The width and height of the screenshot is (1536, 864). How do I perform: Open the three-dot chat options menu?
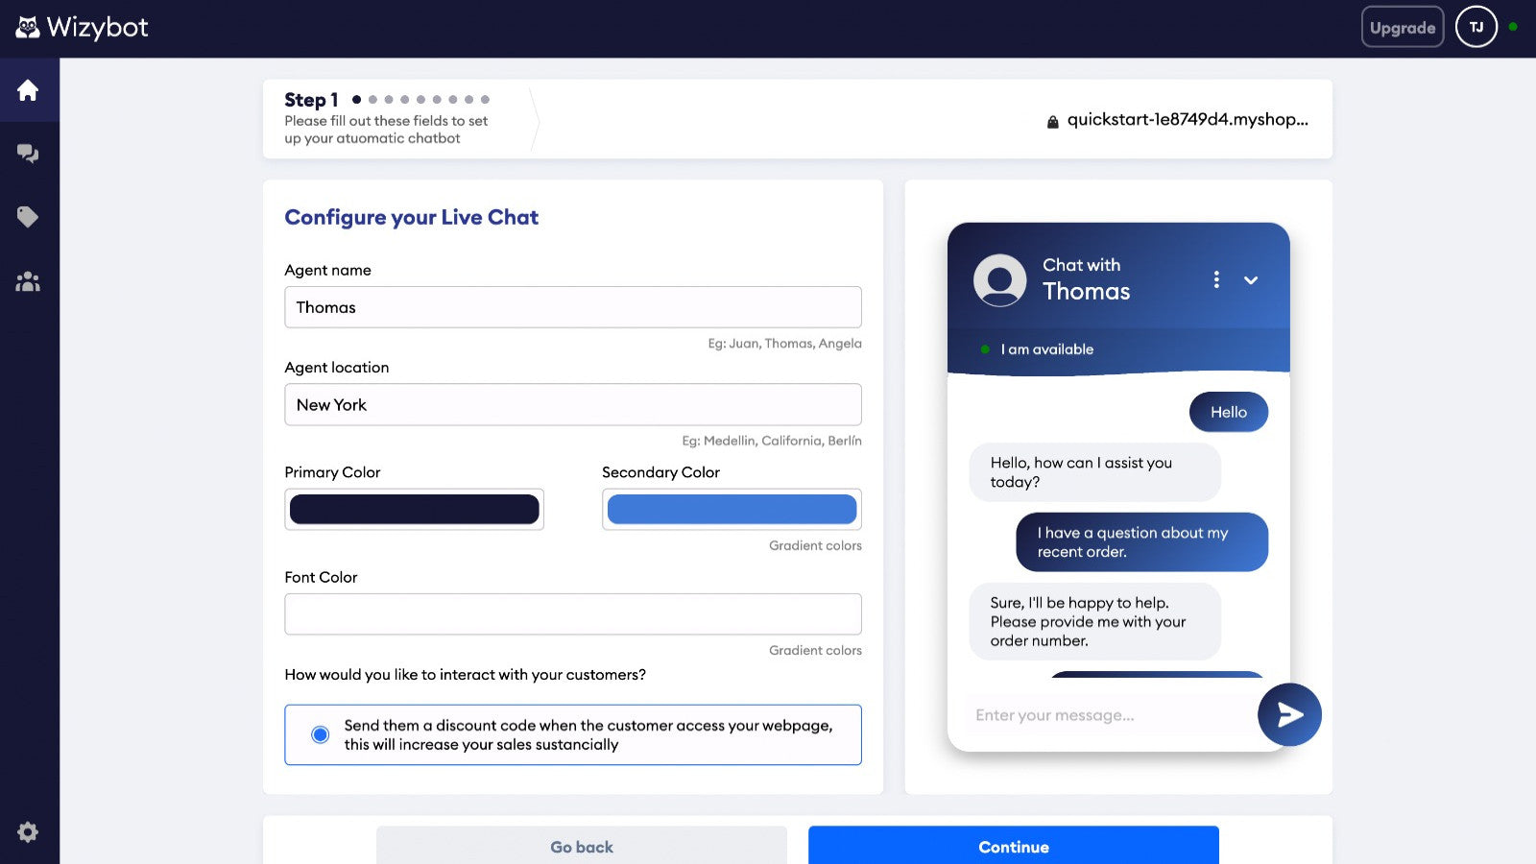pyautogui.click(x=1216, y=279)
